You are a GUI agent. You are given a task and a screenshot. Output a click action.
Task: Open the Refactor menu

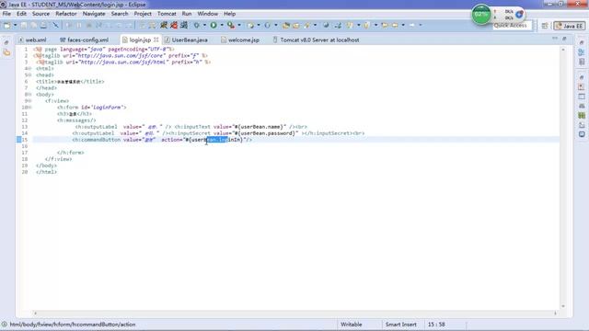click(66, 14)
